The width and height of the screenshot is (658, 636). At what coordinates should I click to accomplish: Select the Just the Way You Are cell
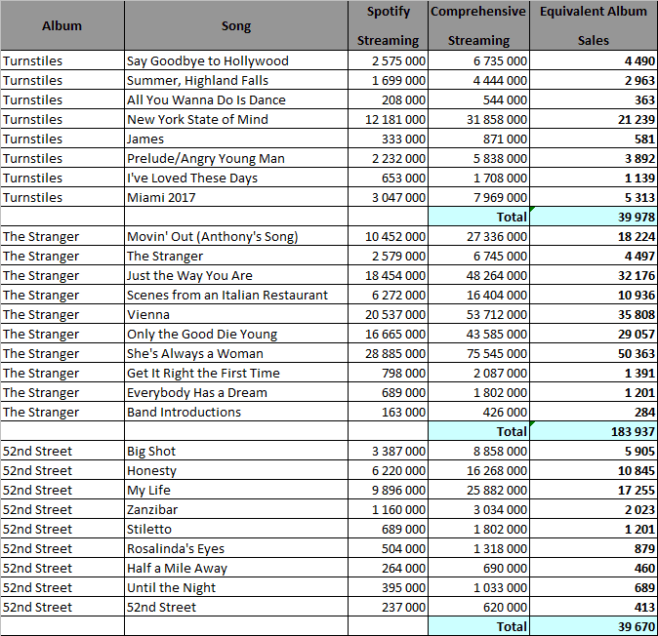[236, 275]
